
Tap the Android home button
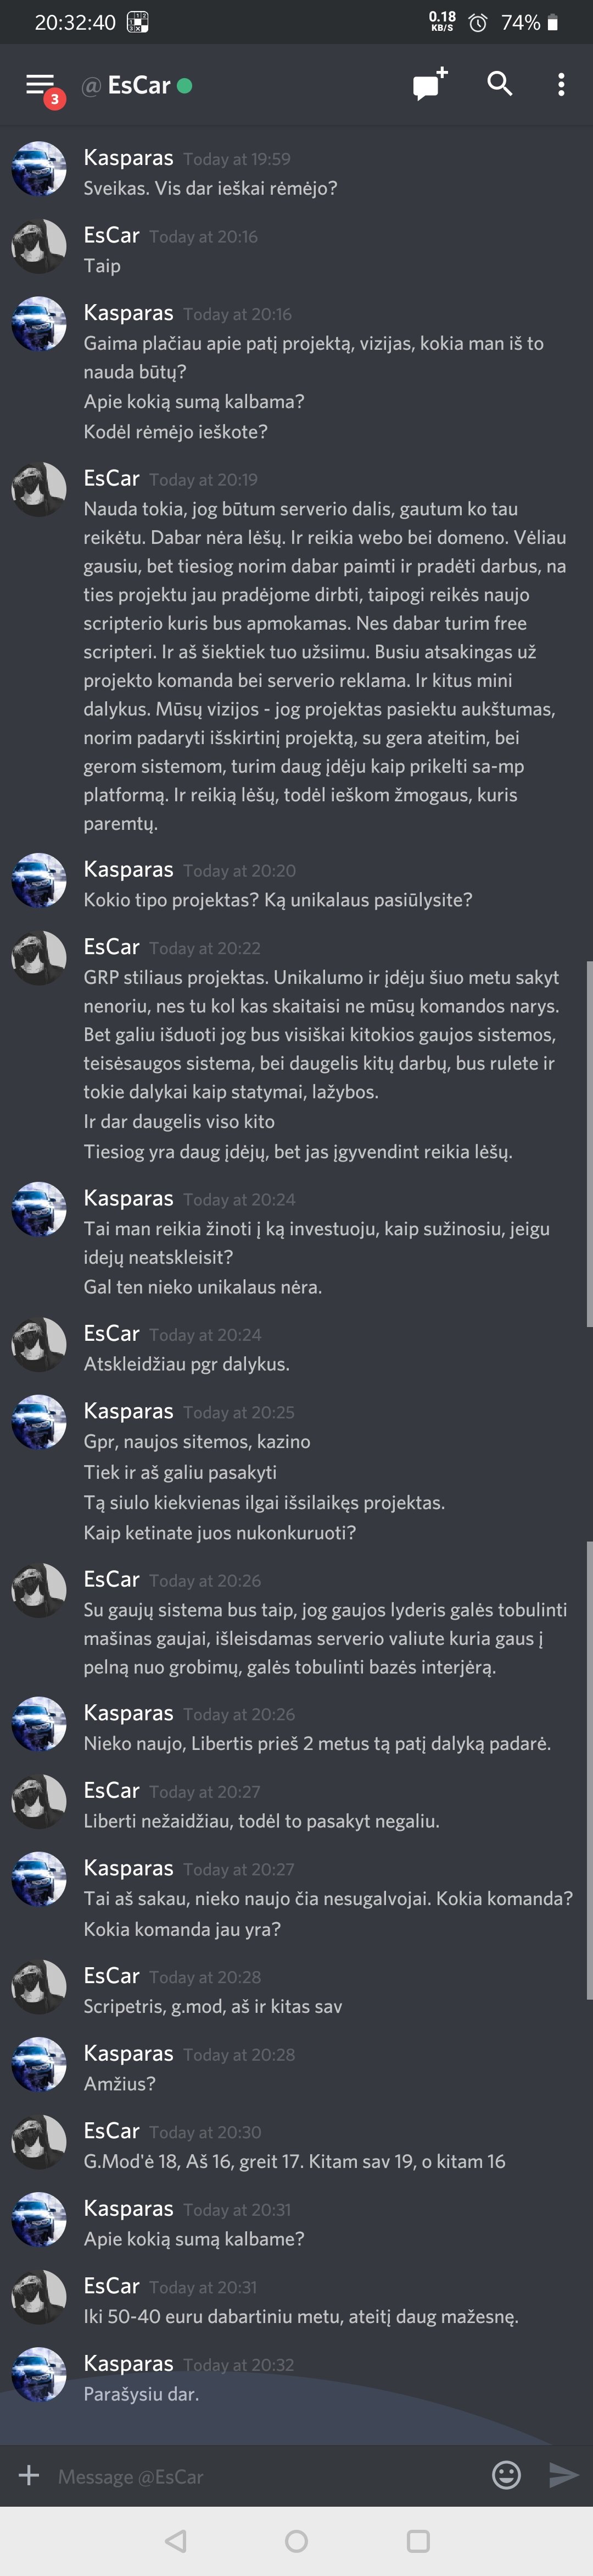296,2541
